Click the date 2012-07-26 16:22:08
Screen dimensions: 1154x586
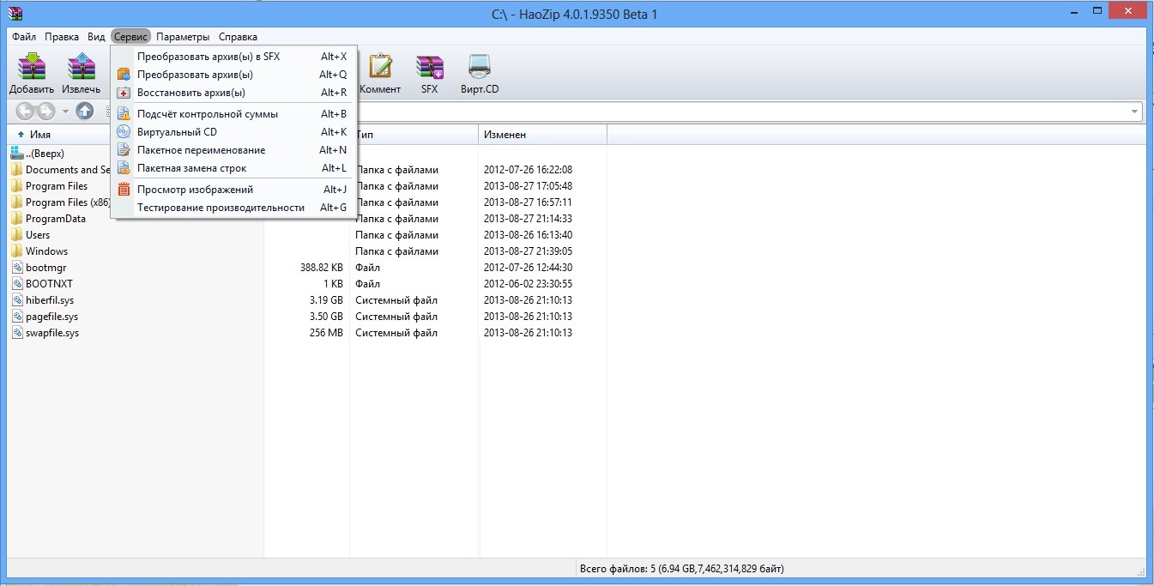tap(528, 170)
